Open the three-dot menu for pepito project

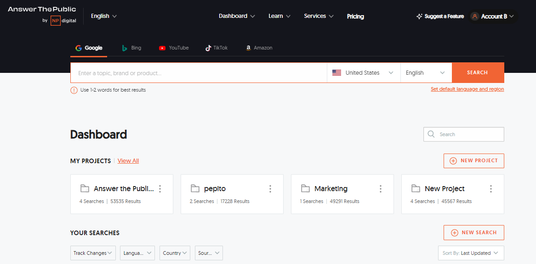point(270,189)
